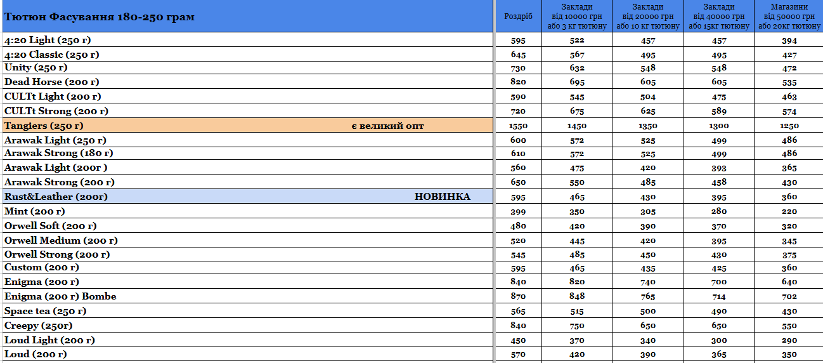Viewport: 823px width, 363px height.
Task: Click the 'Arawak Light (200г )' cell
Action: [247, 168]
